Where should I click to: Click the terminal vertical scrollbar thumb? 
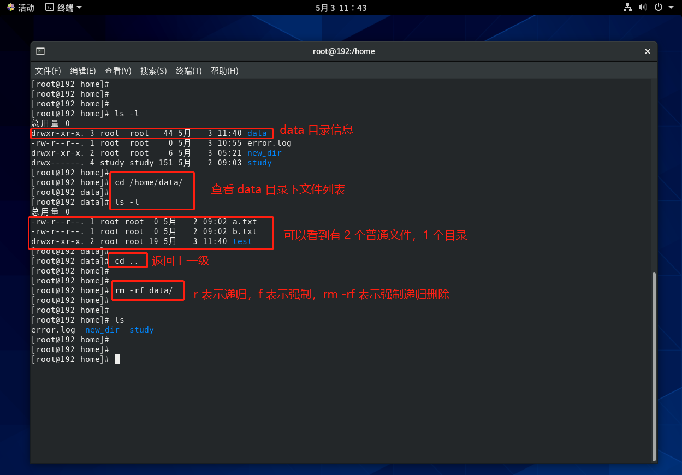coord(654,366)
